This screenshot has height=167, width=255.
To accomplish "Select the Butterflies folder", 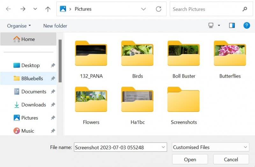I will point(230,60).
